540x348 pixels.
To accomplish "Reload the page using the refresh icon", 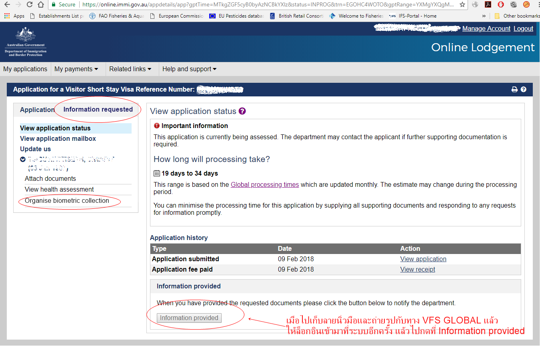I will (x=30, y=5).
